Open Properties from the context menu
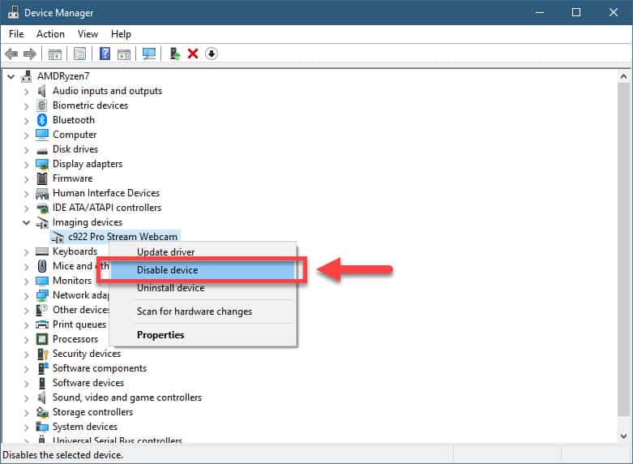The height and width of the screenshot is (464, 633). pyautogui.click(x=203, y=335)
